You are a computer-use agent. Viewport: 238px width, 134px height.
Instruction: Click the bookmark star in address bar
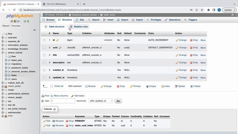coord(202,10)
